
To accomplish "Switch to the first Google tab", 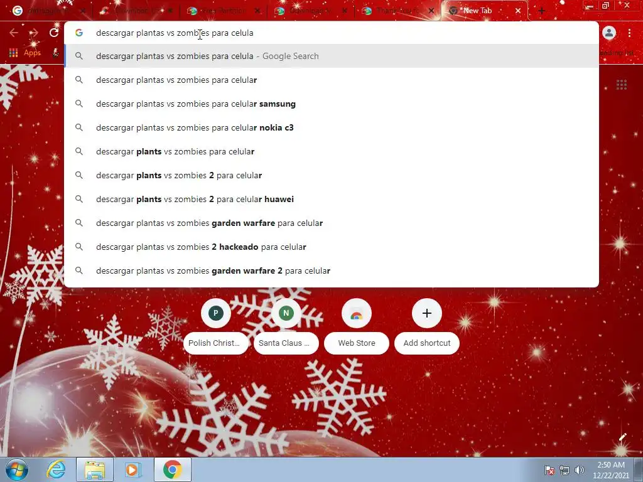I will tap(48, 11).
